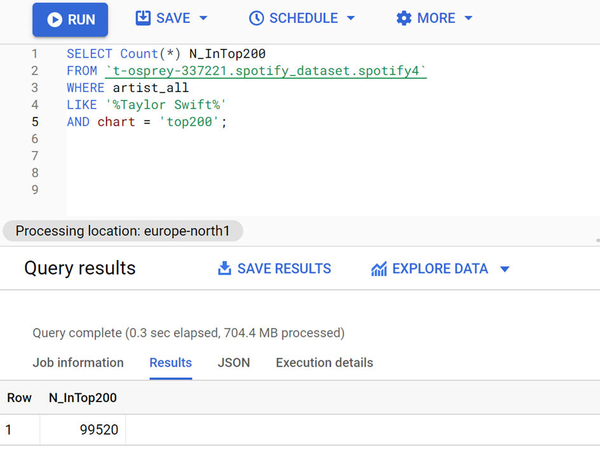Open the SCHEDULE label
600x451 pixels.
point(303,18)
